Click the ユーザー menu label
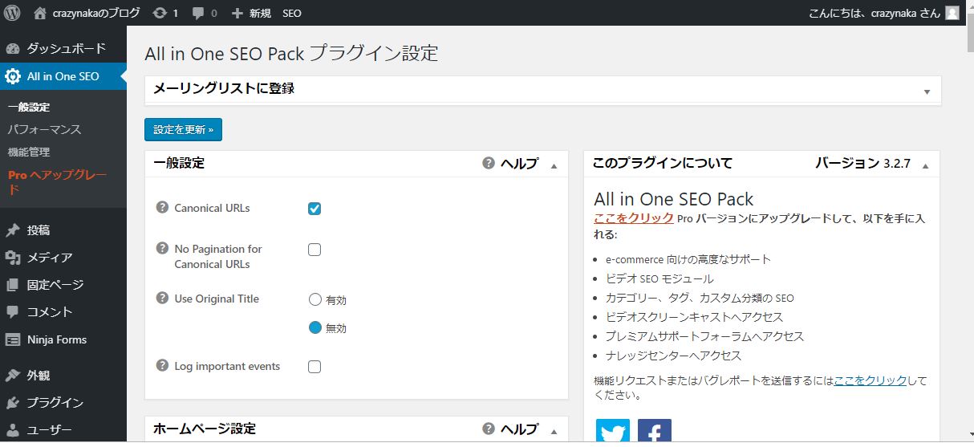Screen dimensions: 974x447 [x=50, y=430]
